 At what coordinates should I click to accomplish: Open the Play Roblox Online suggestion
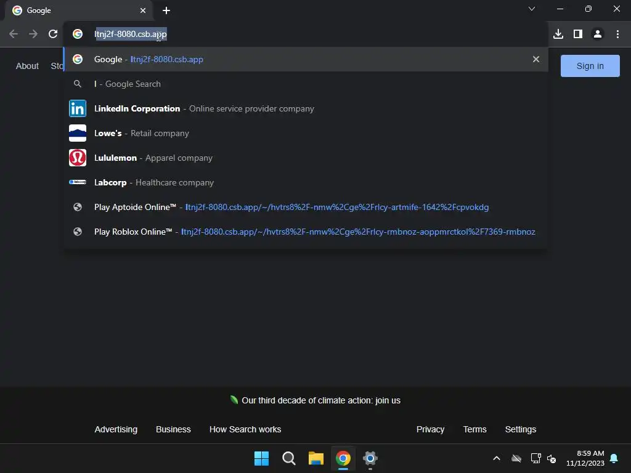(x=306, y=232)
